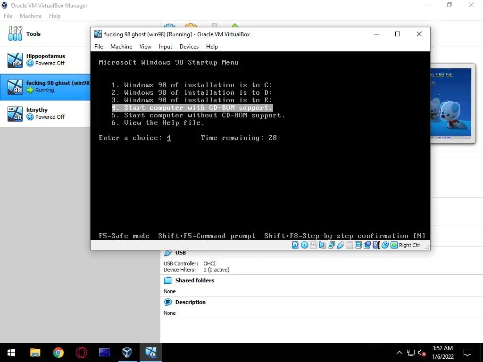Click startup option 2 installation to D:
483x362 pixels.
(192, 92)
